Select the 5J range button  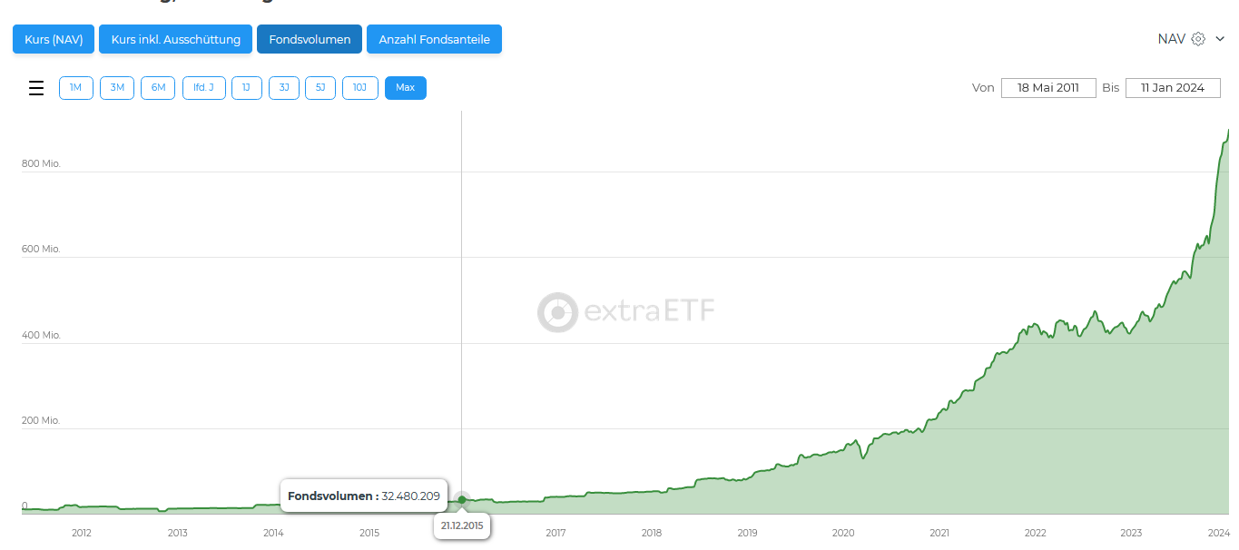320,88
